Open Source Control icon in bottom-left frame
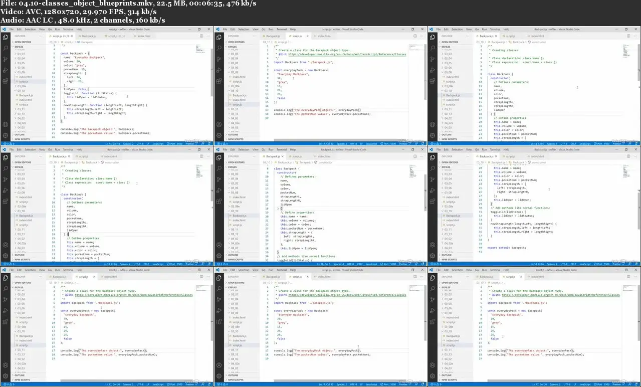This screenshot has height=387, width=641. (x=6, y=300)
